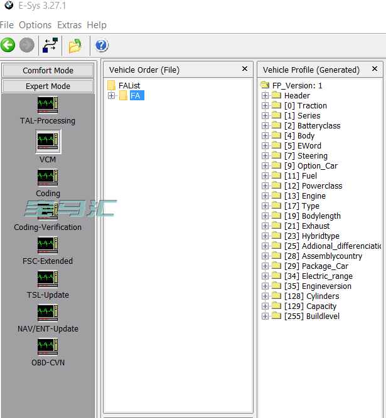Expand the [9] Option_Car node
The height and width of the screenshot is (418, 386).
click(265, 166)
